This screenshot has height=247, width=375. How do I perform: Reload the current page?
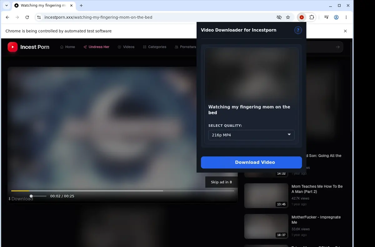click(27, 18)
